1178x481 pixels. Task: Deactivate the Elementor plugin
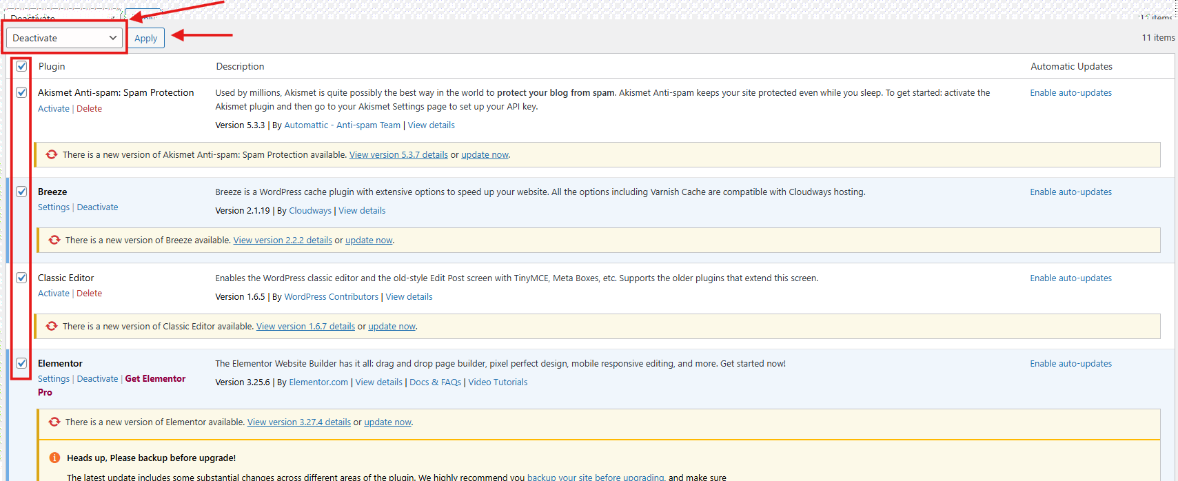[97, 378]
